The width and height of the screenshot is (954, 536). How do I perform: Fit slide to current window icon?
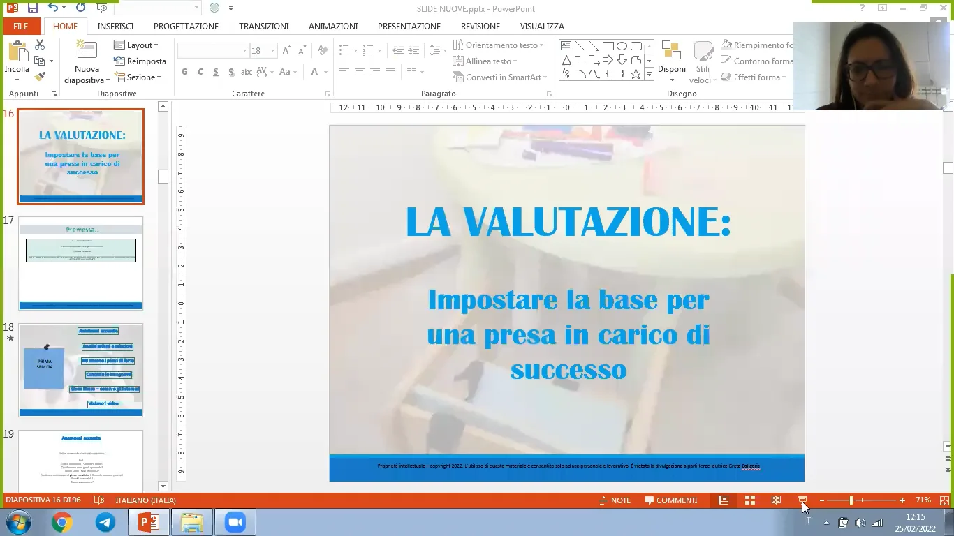944,500
